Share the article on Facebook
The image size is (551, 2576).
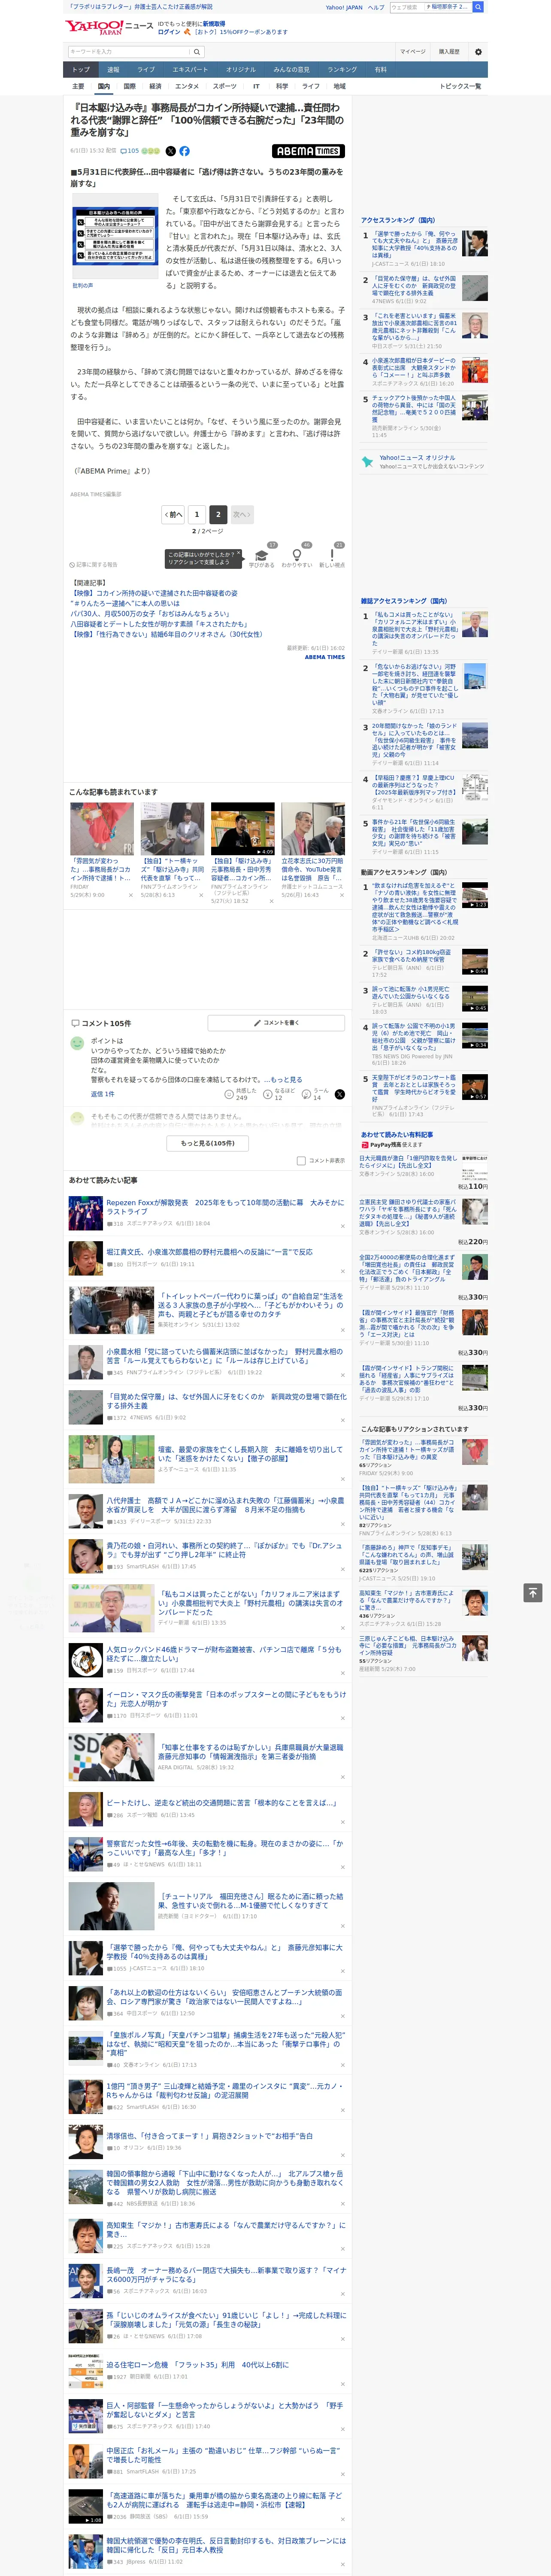(184, 151)
